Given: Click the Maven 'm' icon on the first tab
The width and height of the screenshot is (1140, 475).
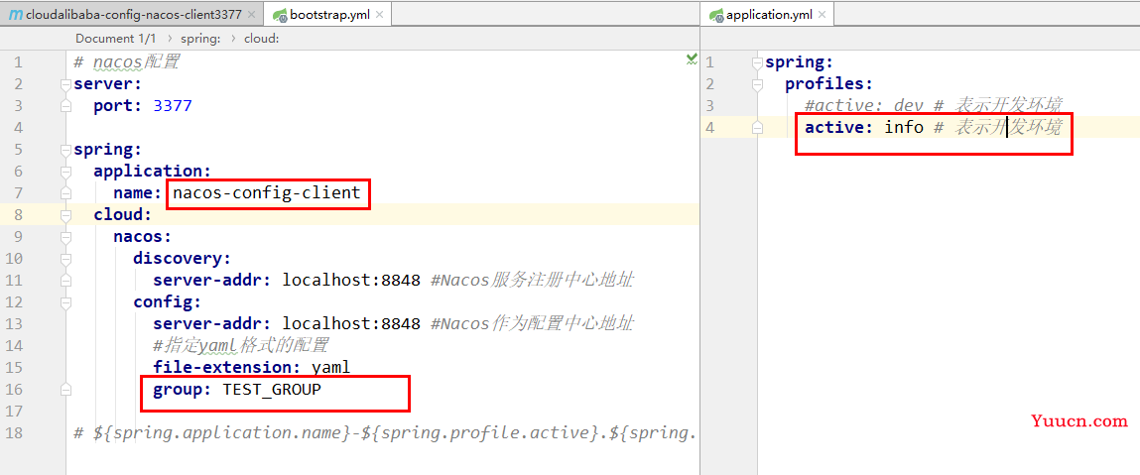Looking at the screenshot, I should pos(15,15).
